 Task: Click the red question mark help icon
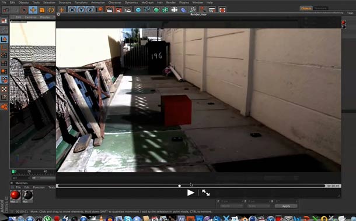click(202, 10)
